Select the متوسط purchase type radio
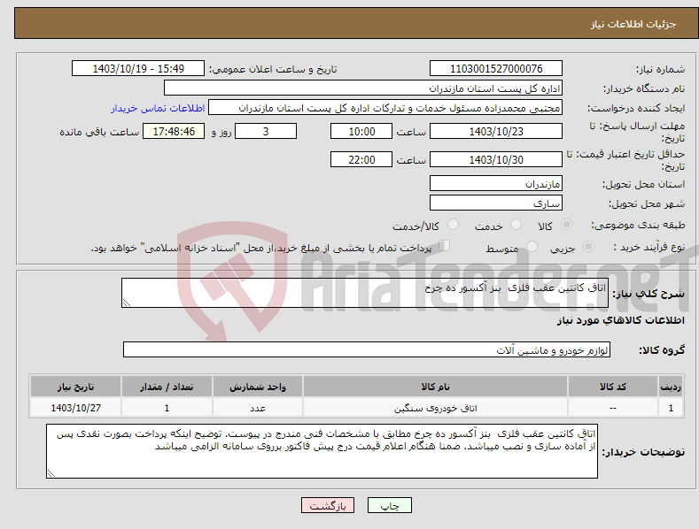This screenshot has height=529, width=699. pyautogui.click(x=532, y=246)
